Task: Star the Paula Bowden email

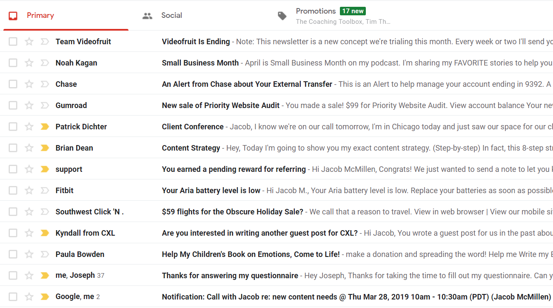Action: click(x=29, y=254)
